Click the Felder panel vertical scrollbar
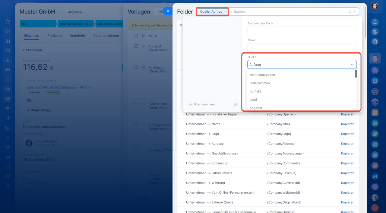Screen dimensions: 386x213 [365, 21]
